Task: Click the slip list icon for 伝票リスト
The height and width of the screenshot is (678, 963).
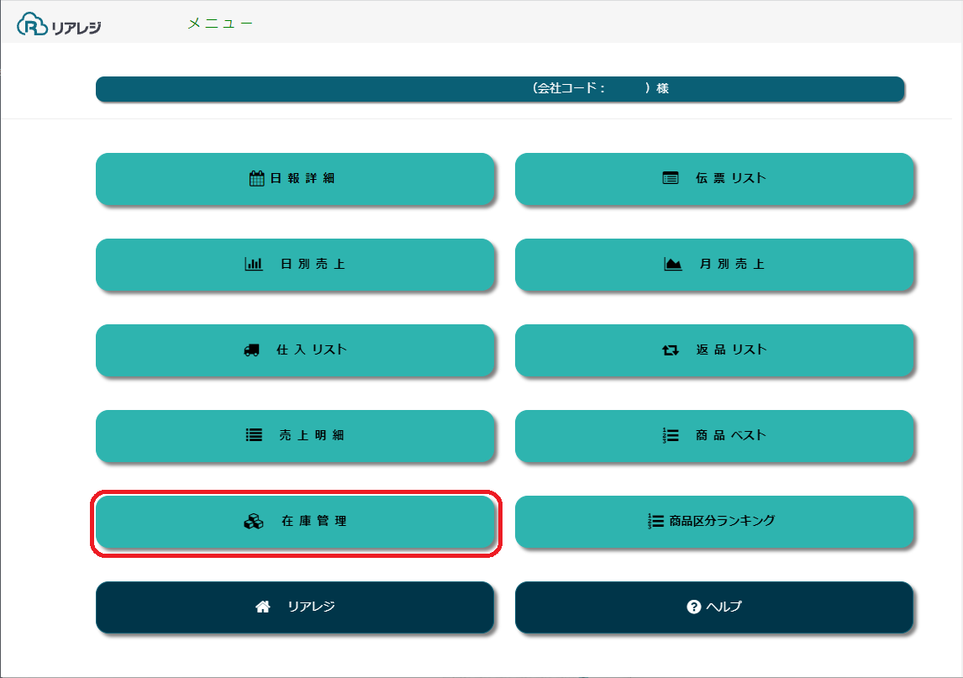Action: [x=670, y=178]
